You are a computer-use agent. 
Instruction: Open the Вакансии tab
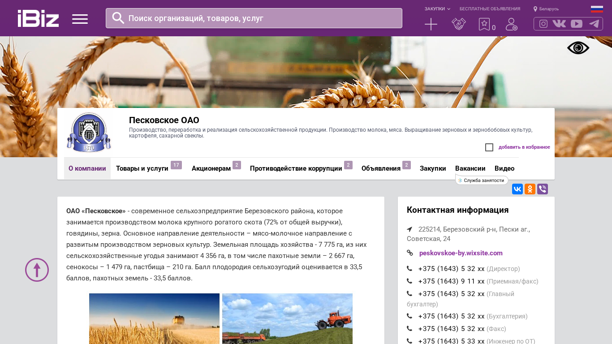[x=470, y=168]
